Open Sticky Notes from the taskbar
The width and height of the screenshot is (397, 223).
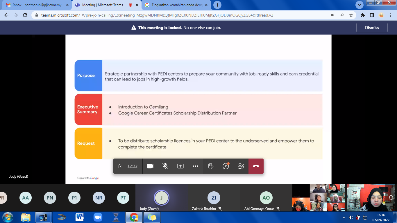coord(152,217)
